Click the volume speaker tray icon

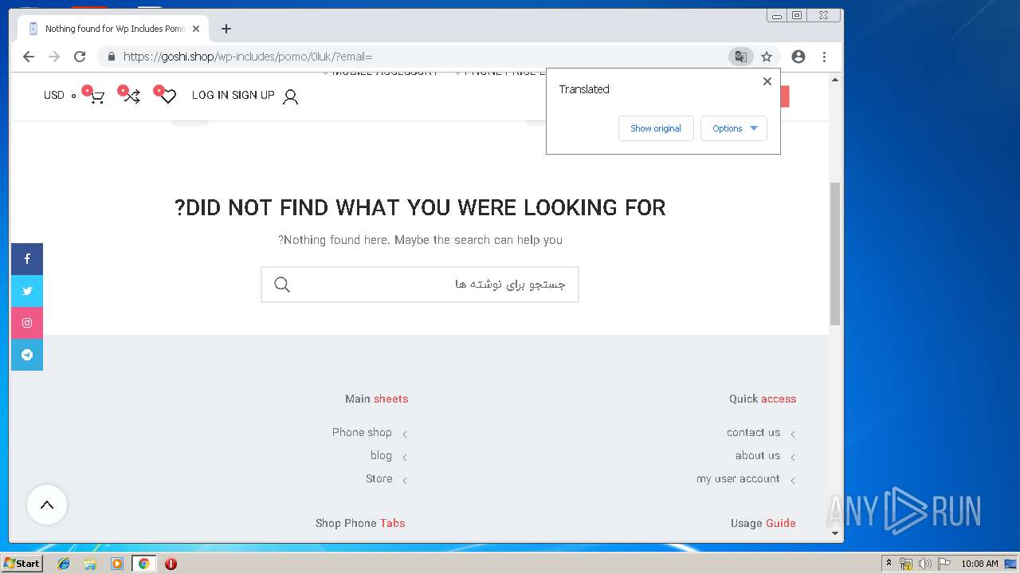click(925, 564)
